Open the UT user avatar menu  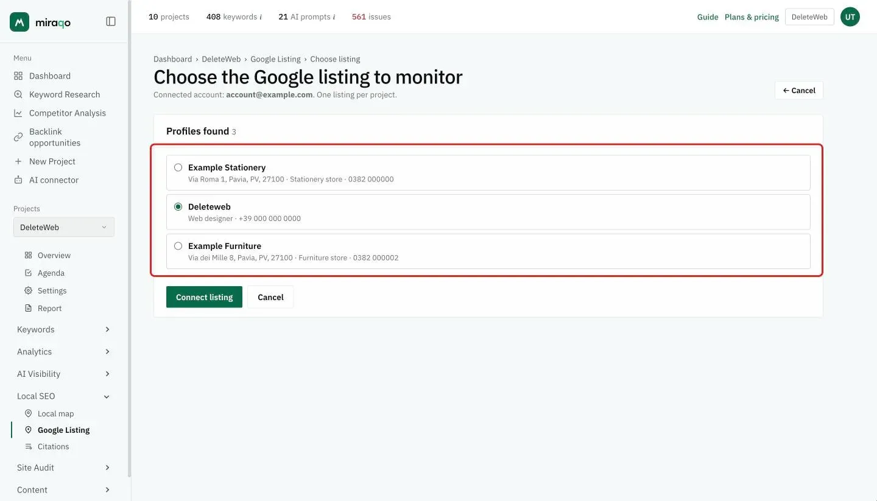click(850, 17)
